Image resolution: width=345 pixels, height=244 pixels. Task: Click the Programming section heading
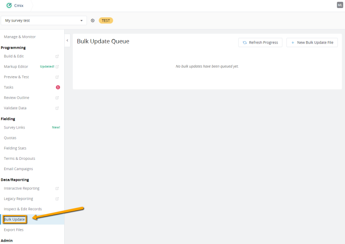[x=13, y=48]
